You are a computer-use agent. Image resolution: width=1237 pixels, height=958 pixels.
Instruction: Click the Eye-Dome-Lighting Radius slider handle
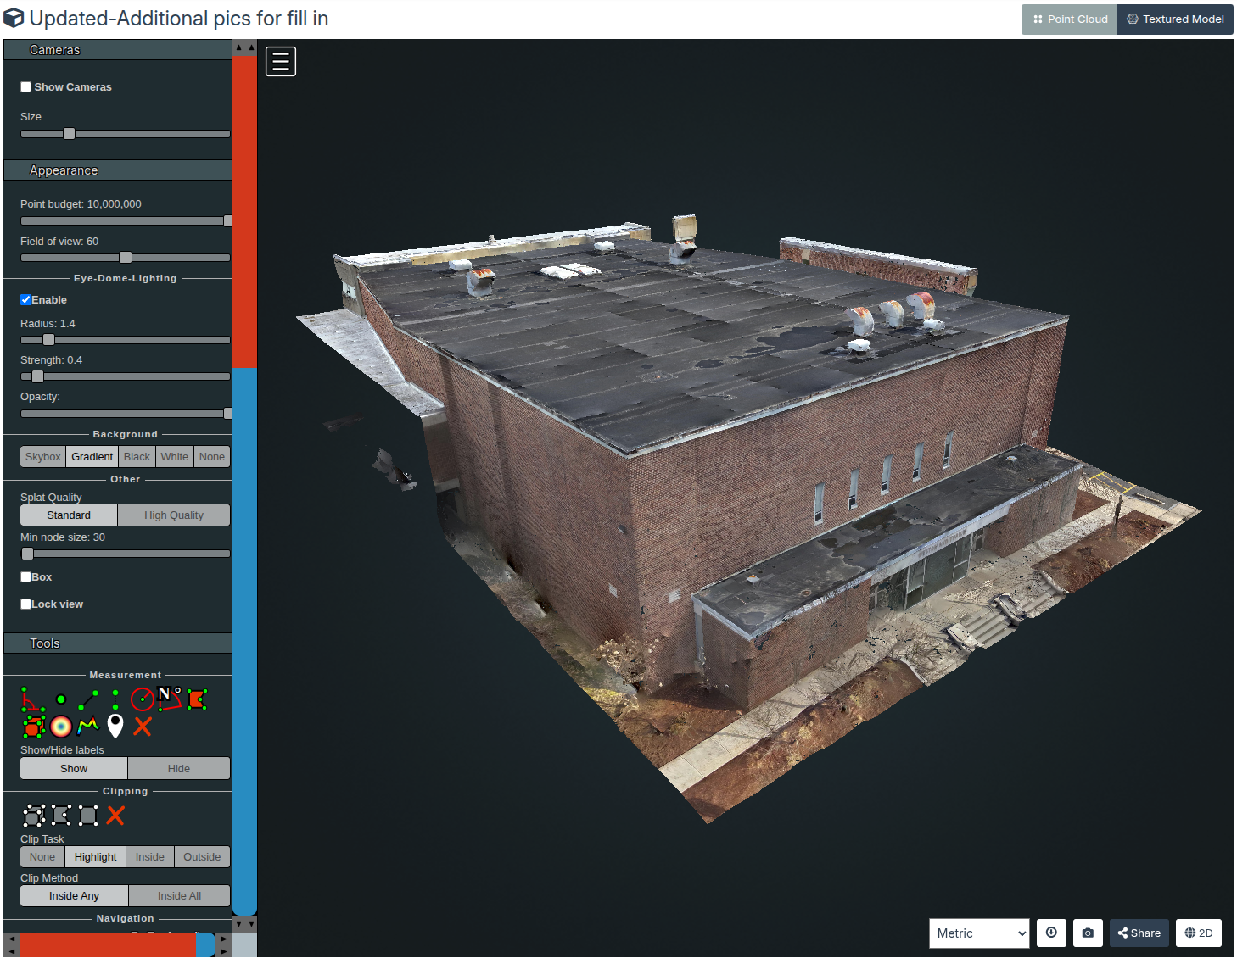48,340
